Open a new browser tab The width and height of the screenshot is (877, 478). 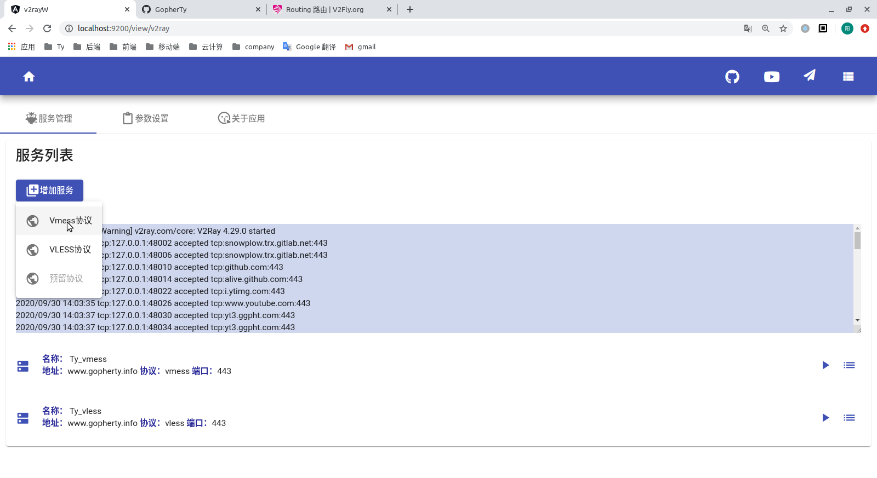(x=410, y=9)
